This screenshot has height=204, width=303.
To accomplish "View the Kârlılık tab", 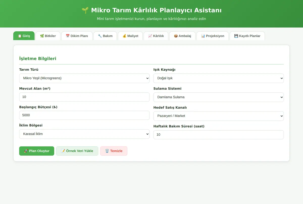I will coord(156,36).
